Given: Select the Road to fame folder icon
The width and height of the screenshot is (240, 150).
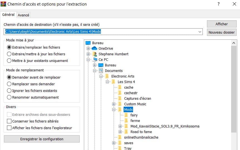Looking at the screenshot, I should coord(126,132).
